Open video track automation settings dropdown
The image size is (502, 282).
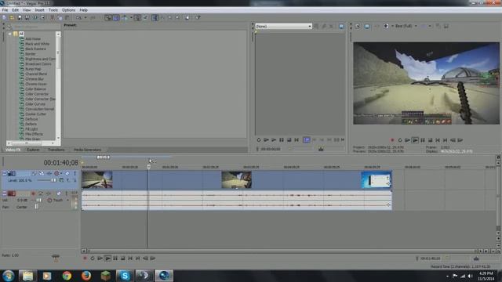coord(61,173)
